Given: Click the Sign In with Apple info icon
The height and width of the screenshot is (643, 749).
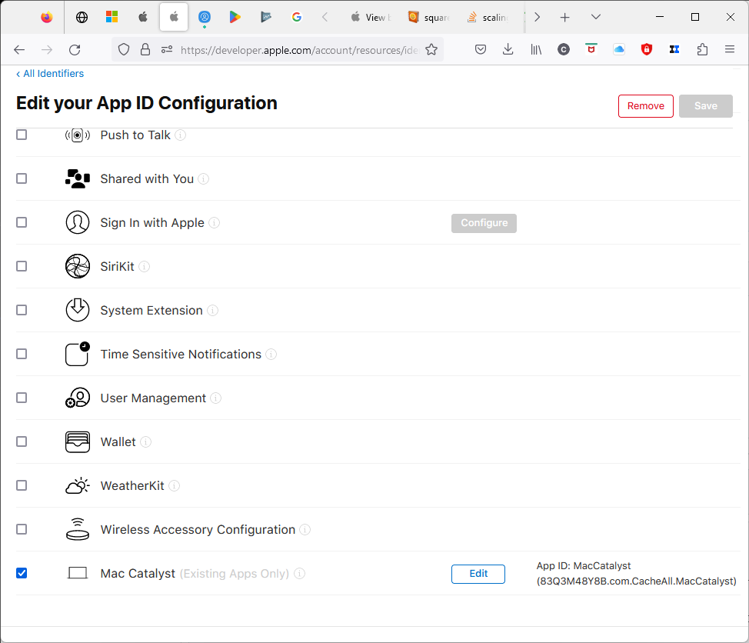Looking at the screenshot, I should (213, 222).
